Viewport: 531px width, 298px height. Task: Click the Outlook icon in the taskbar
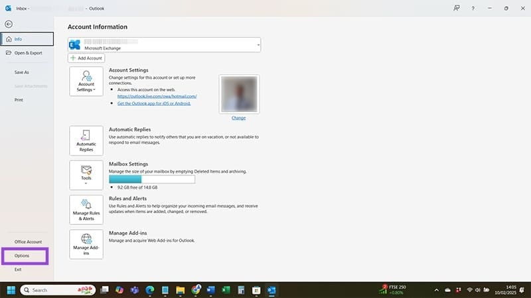[x=271, y=290]
